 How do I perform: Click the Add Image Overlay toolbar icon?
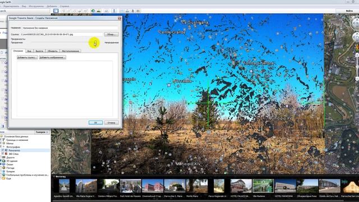80,11
